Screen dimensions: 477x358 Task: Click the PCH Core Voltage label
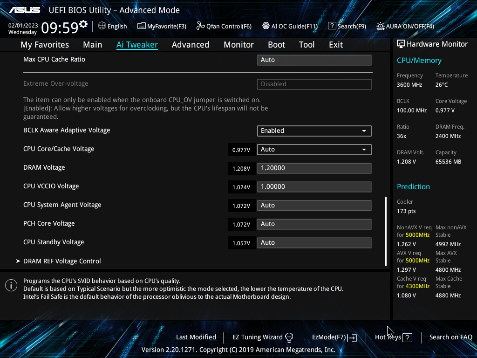[x=49, y=223]
